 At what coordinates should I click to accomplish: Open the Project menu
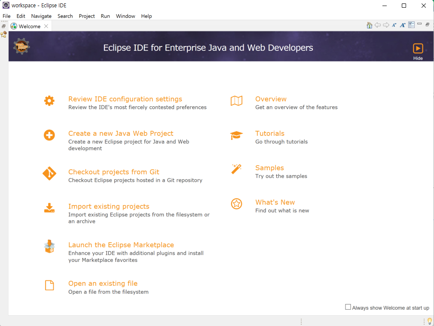click(87, 16)
